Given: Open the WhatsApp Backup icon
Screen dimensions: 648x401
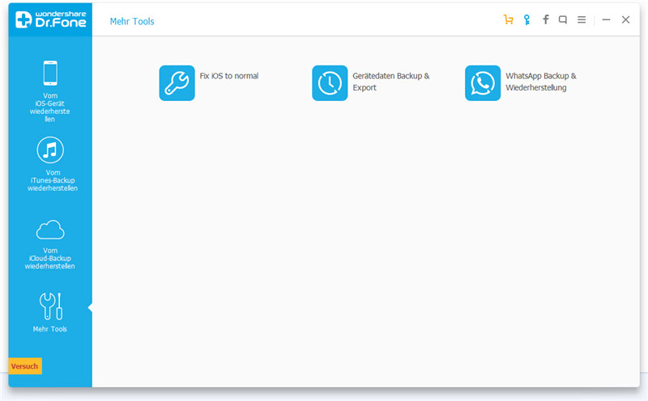Looking at the screenshot, I should pyautogui.click(x=483, y=83).
